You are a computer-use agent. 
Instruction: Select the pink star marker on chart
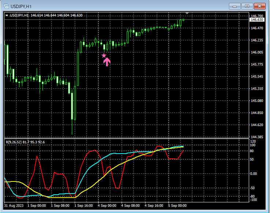click(x=104, y=56)
